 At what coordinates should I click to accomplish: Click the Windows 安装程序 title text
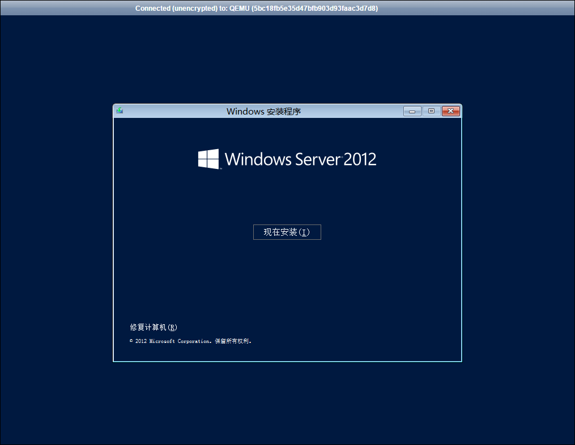[263, 111]
